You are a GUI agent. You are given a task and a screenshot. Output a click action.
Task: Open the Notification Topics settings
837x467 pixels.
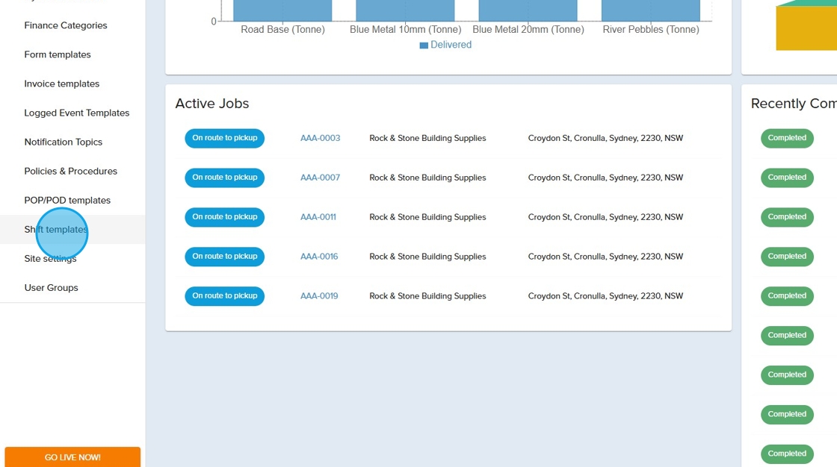coord(64,142)
